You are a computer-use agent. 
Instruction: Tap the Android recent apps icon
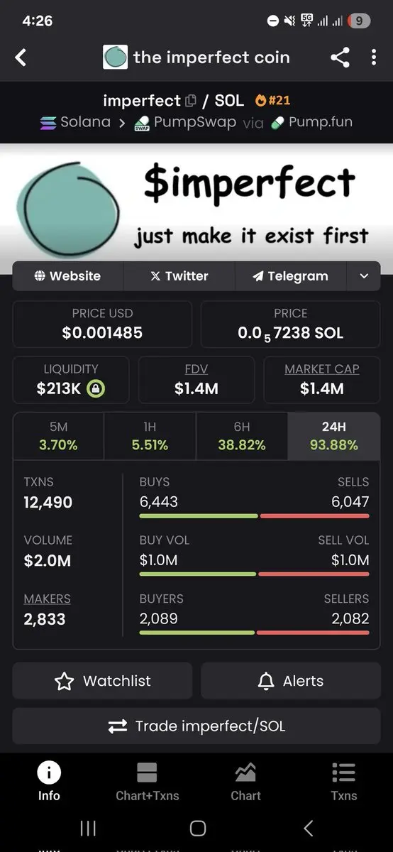coord(88,828)
